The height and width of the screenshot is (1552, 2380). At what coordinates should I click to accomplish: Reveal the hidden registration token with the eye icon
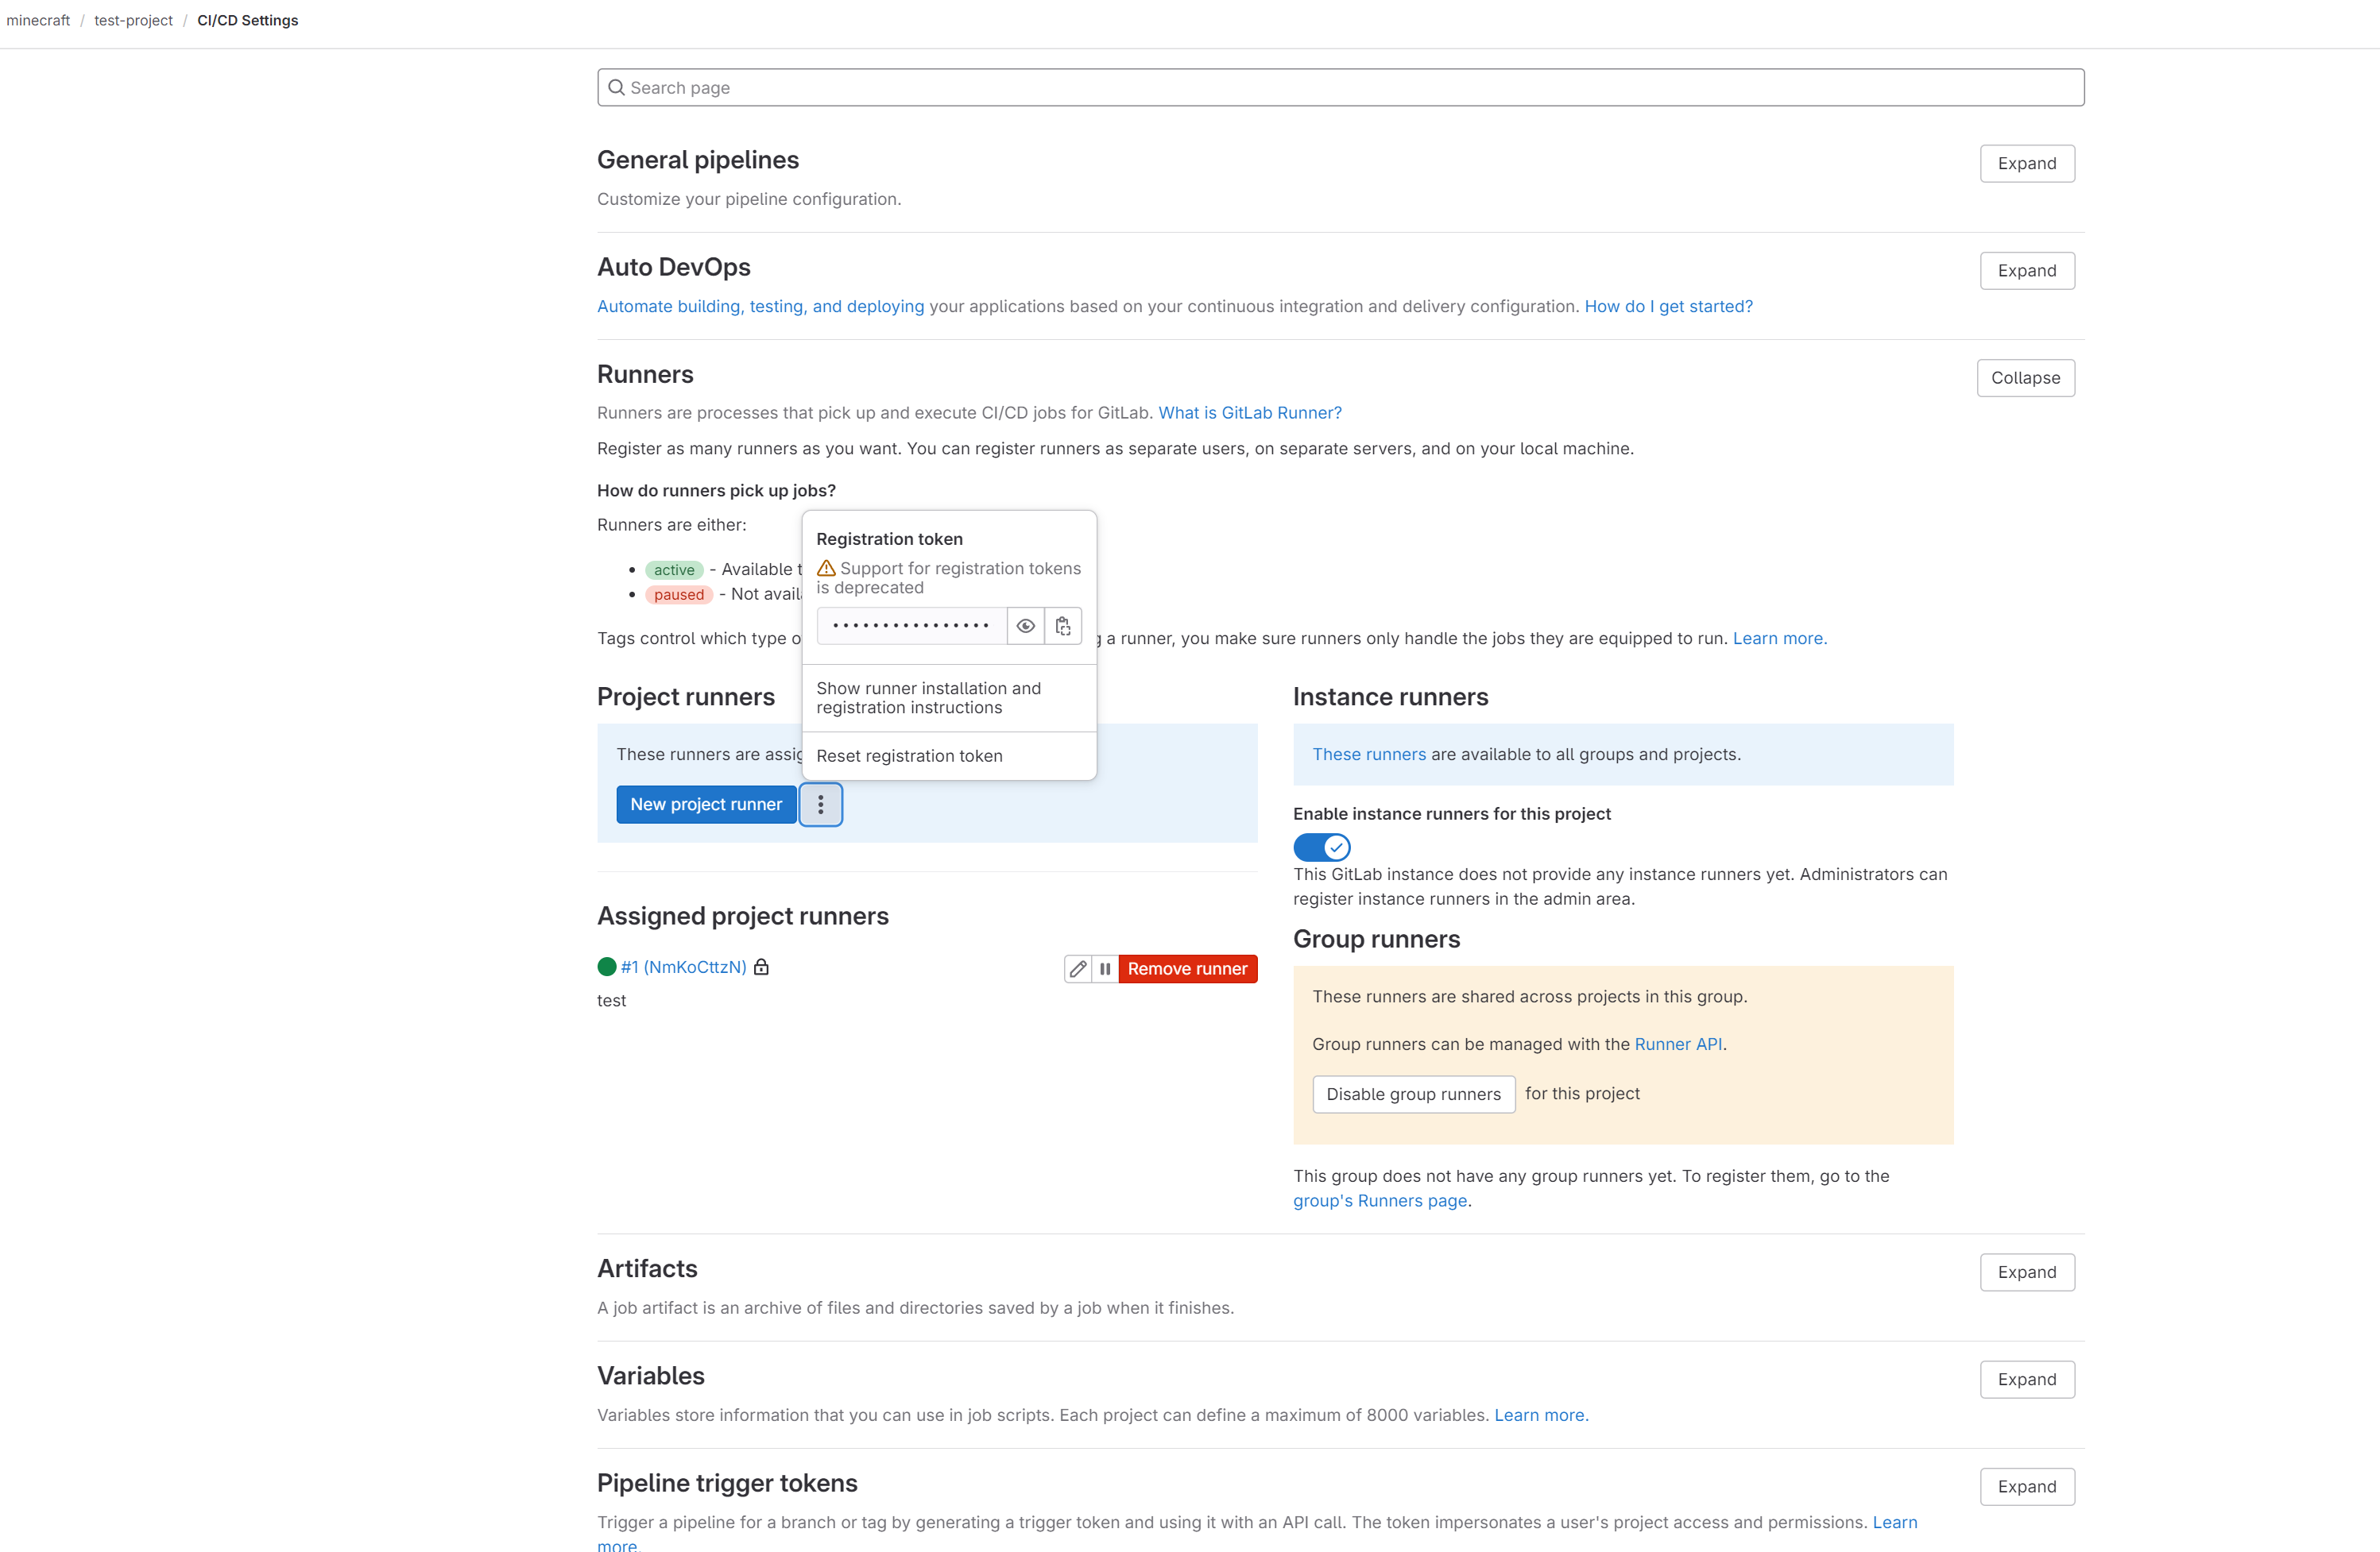tap(1025, 626)
